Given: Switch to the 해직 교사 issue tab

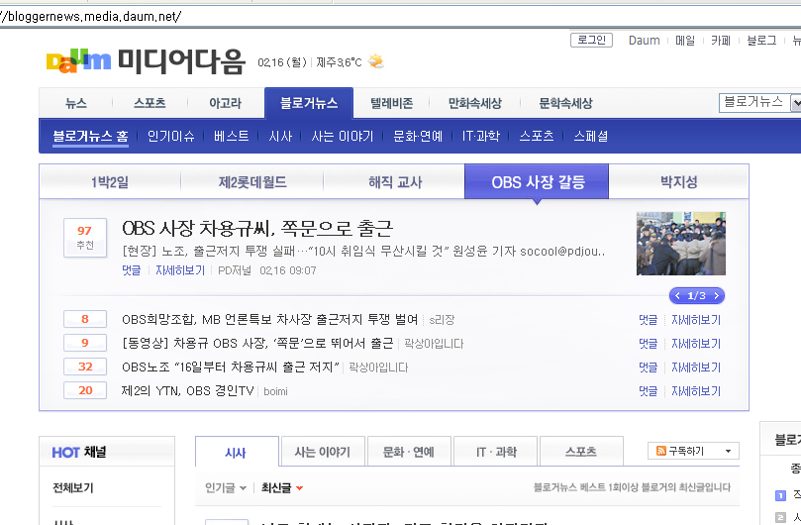Looking at the screenshot, I should (x=395, y=181).
